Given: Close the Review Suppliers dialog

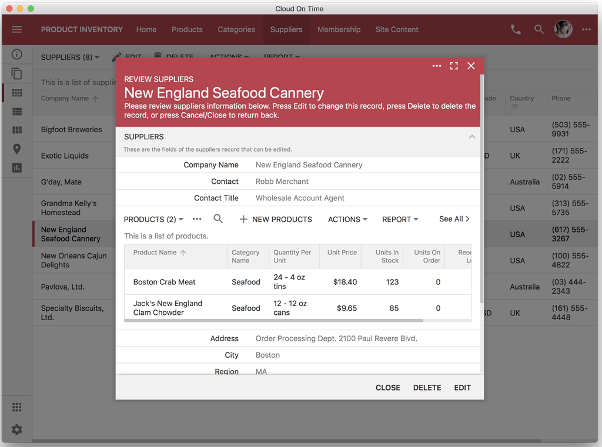Looking at the screenshot, I should [x=471, y=66].
